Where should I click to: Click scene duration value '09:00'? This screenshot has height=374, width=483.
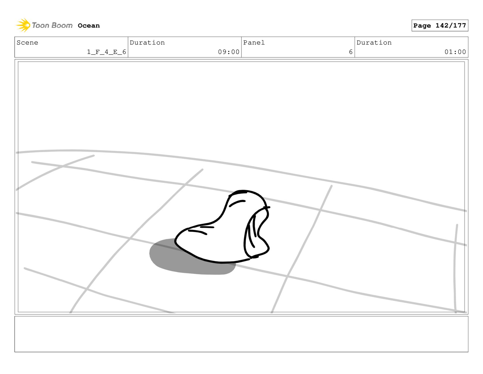tap(229, 52)
